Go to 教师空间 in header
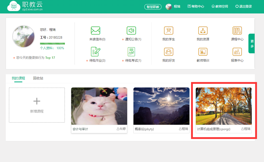 220,6
